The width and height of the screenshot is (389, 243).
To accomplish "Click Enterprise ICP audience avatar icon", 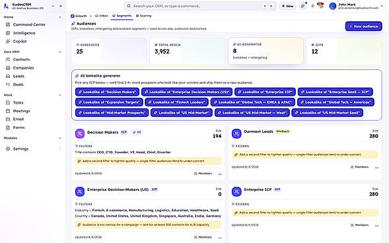I will pyautogui.click(x=236, y=191).
